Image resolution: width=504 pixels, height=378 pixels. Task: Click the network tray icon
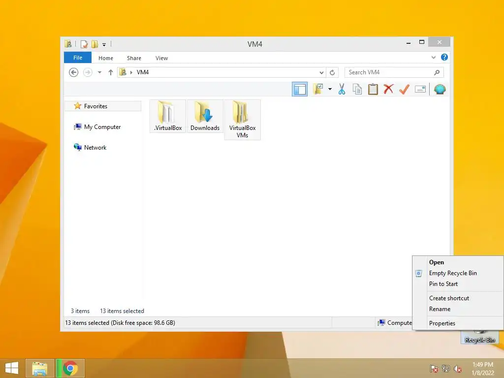[x=446, y=369]
